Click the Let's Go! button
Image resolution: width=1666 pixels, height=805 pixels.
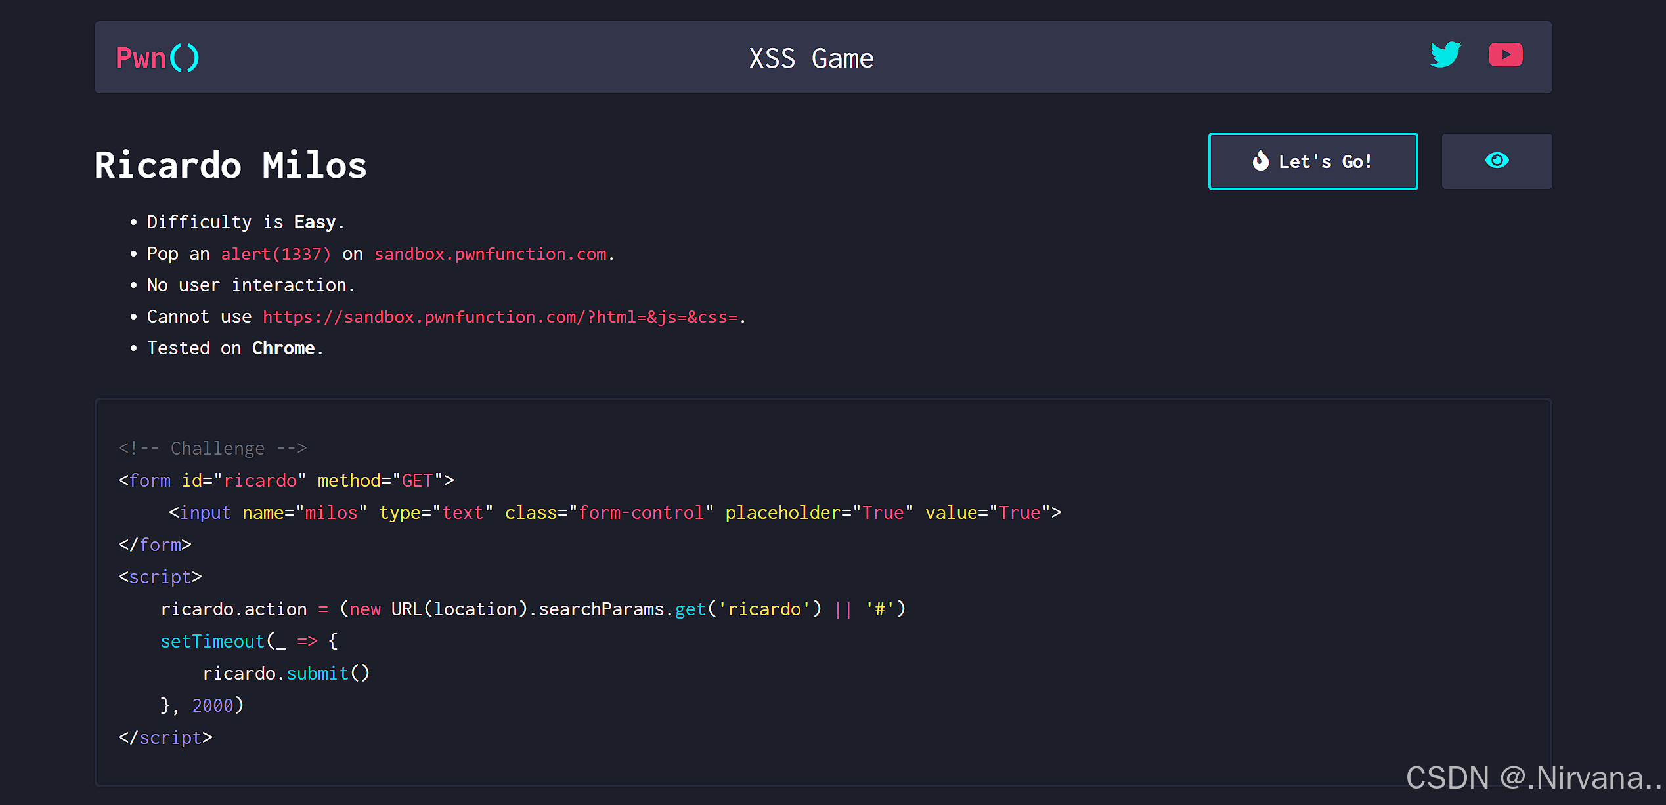pyautogui.click(x=1313, y=161)
